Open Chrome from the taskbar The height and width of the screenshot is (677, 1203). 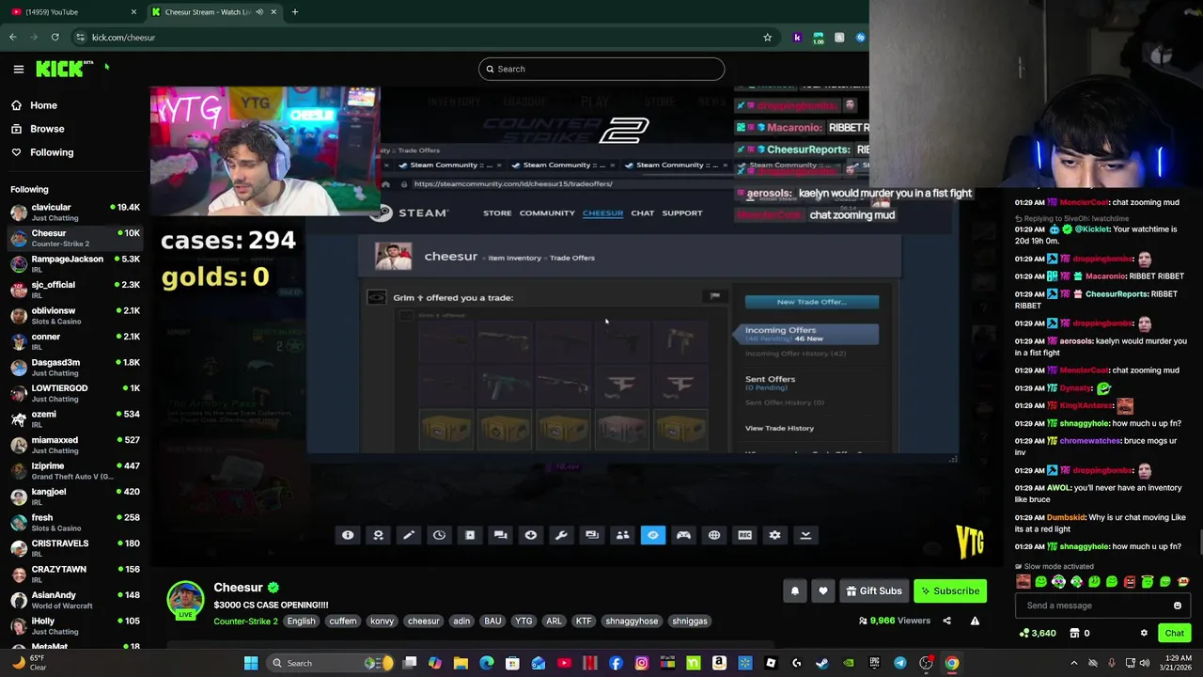(x=952, y=663)
